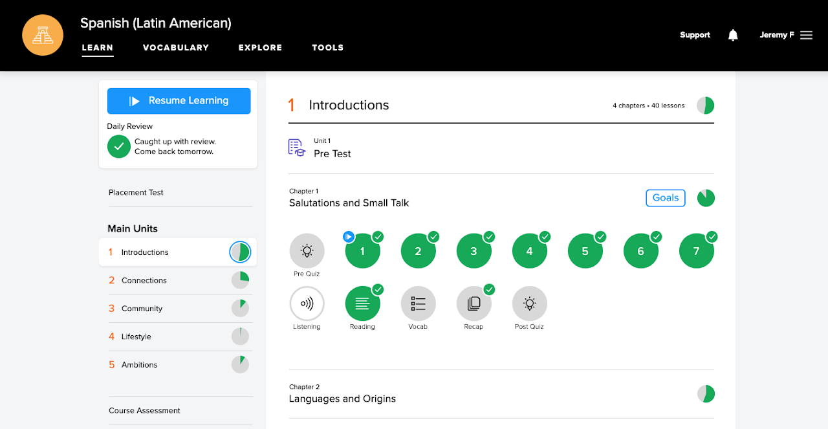Viewport: 828px width, 429px height.
Task: Click 'Caught up with review.' message
Action: [x=175, y=142]
